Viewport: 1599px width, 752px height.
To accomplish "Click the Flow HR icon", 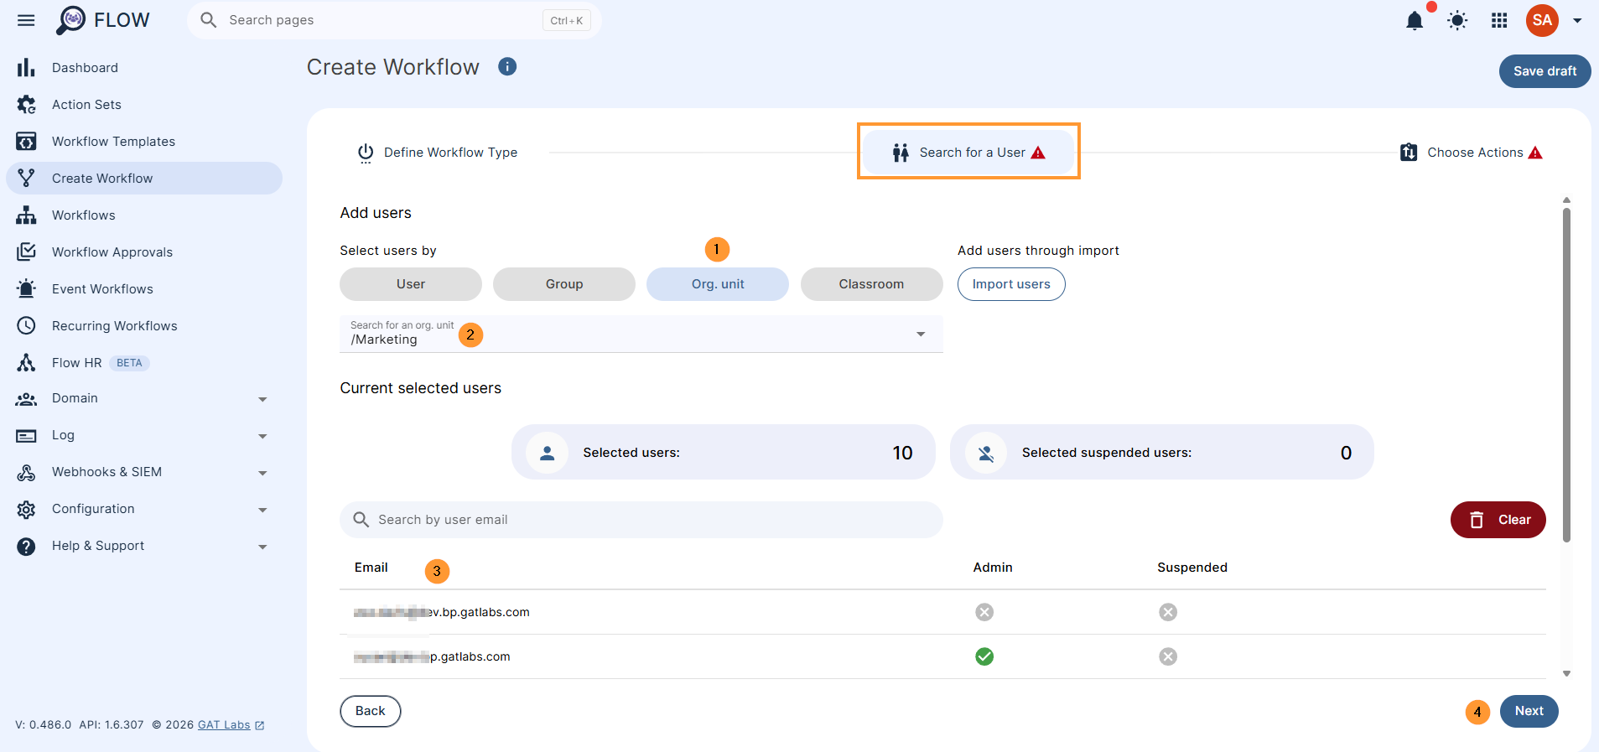I will (x=26, y=363).
